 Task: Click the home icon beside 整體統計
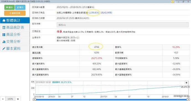4,20
